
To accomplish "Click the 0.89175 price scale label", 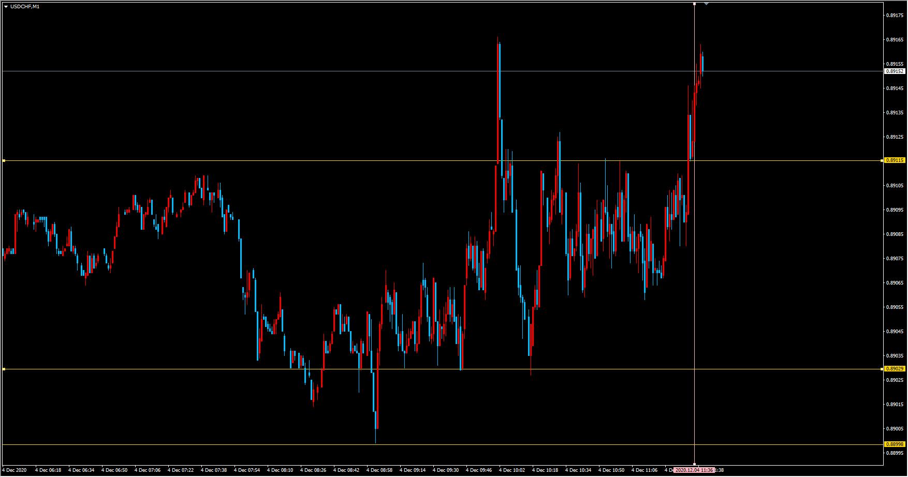I will click(x=895, y=16).
